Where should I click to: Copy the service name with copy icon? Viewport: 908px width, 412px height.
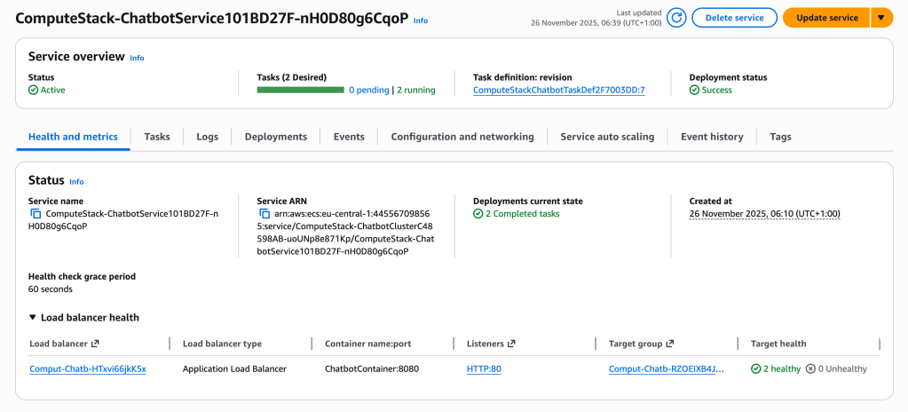pyautogui.click(x=36, y=214)
